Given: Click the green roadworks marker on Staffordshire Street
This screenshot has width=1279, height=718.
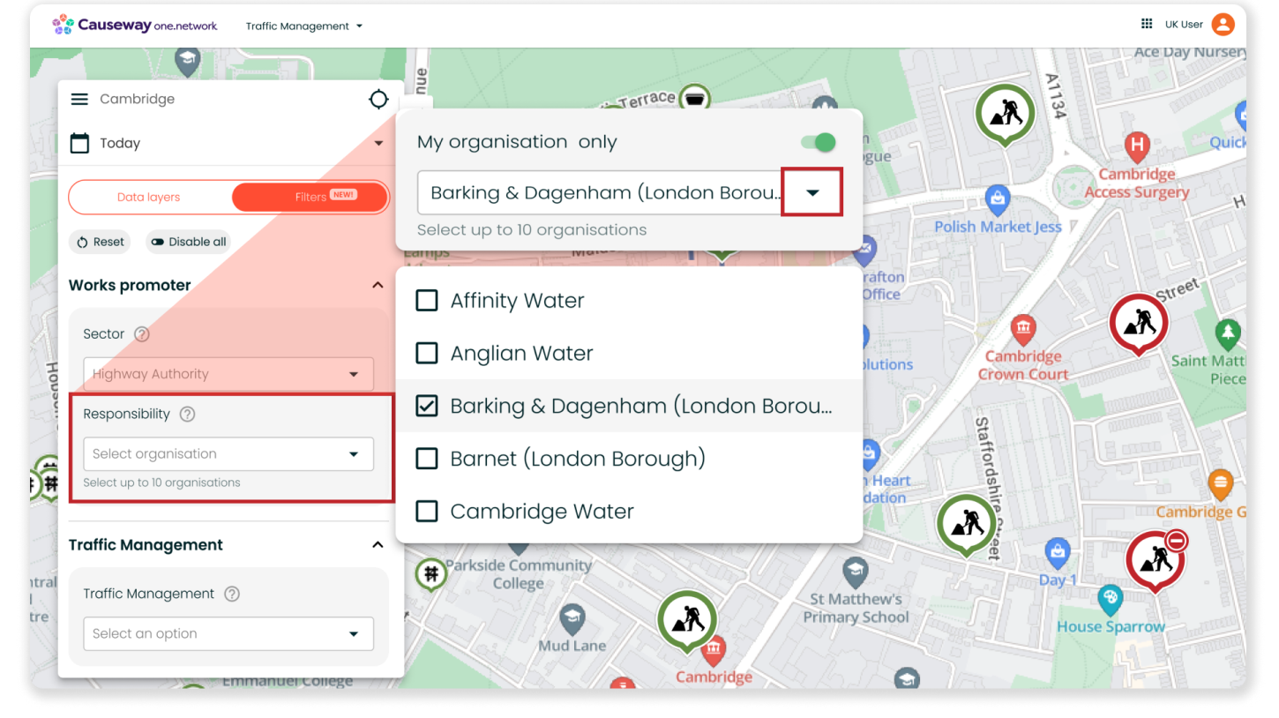Looking at the screenshot, I should point(967,525).
